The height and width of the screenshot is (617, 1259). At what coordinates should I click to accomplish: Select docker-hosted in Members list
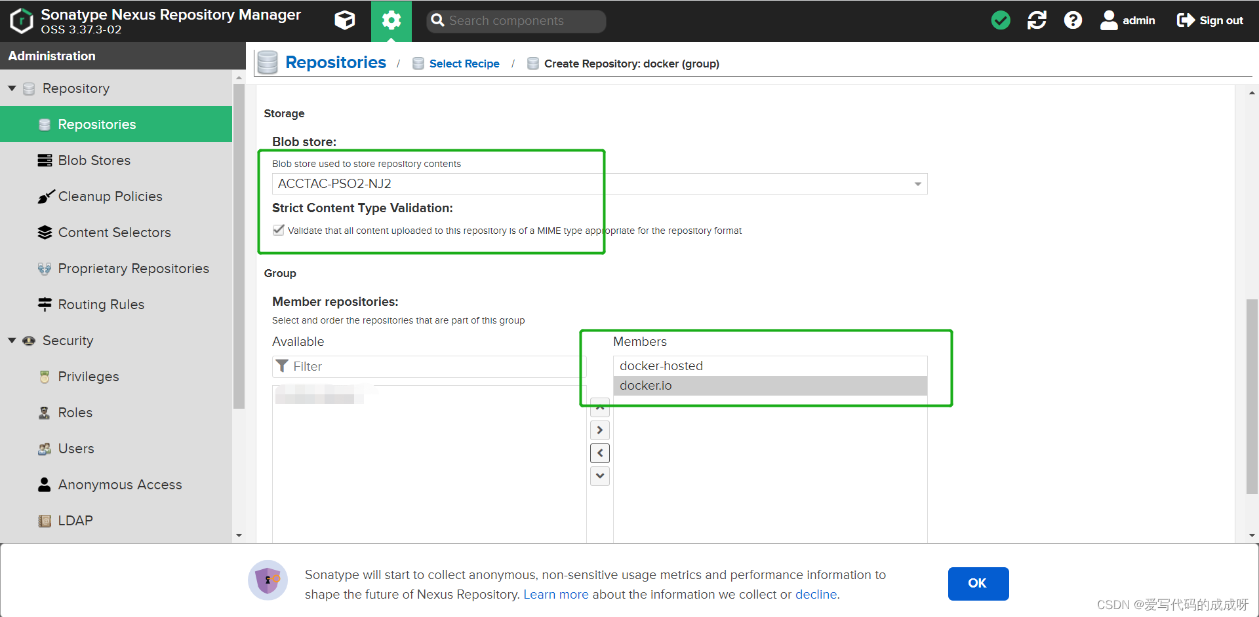pos(770,366)
